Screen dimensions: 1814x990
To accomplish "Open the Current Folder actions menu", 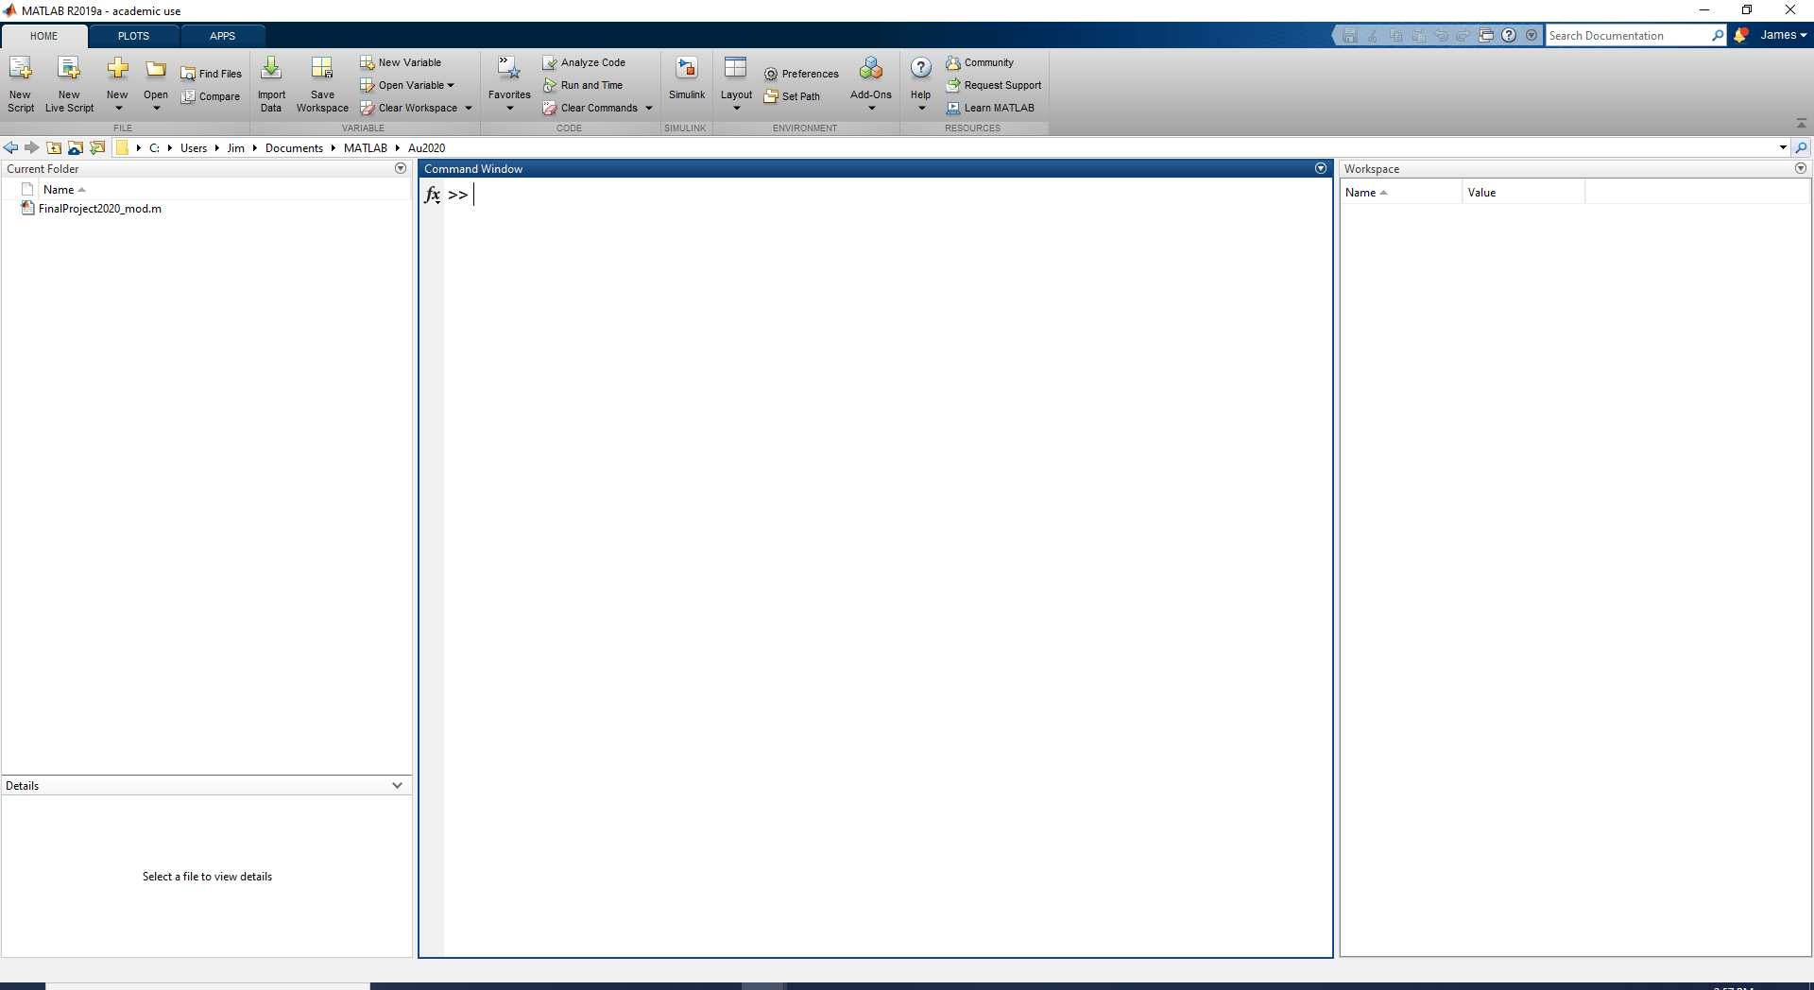I will [x=401, y=168].
